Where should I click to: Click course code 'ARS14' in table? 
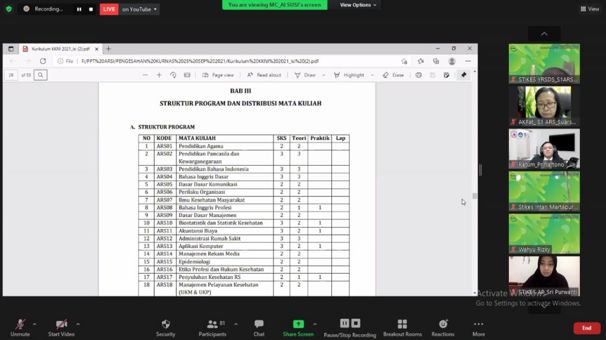[165, 254]
